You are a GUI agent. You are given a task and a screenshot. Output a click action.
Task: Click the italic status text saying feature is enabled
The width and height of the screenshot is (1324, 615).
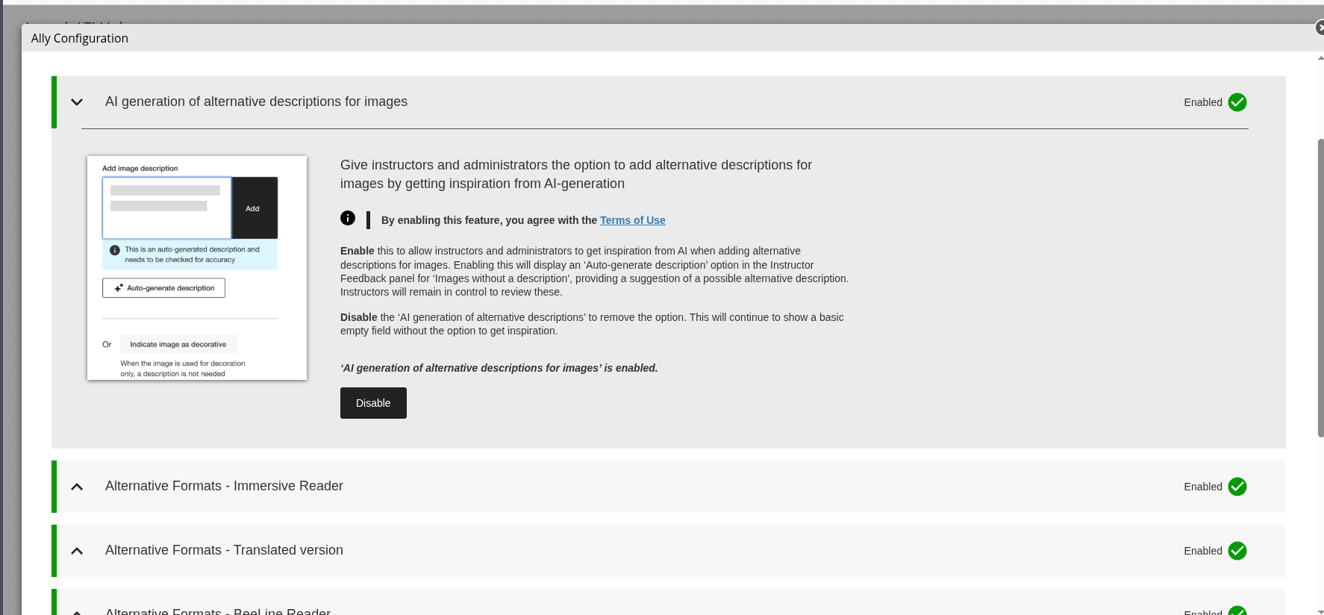pos(499,368)
